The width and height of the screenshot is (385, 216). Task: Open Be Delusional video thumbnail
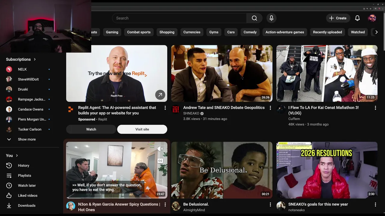222,170
